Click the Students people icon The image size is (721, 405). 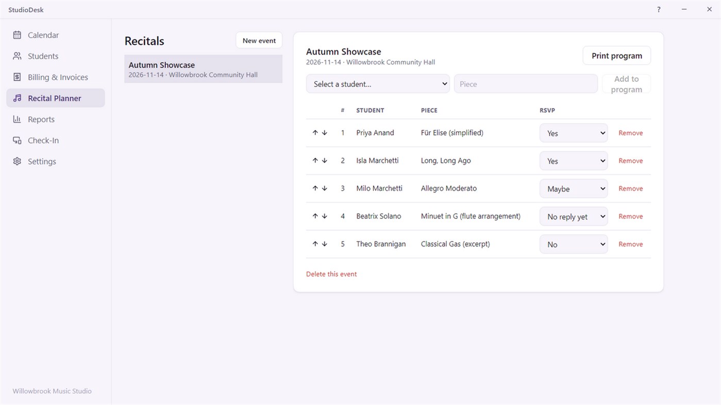(17, 56)
